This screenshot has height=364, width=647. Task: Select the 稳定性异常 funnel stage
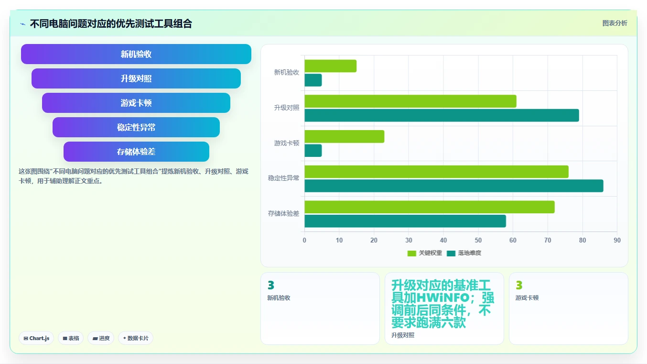[136, 127]
